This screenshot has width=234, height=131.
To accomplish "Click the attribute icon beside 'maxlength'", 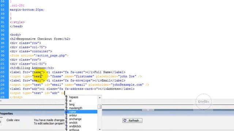I will [x=66, y=108].
